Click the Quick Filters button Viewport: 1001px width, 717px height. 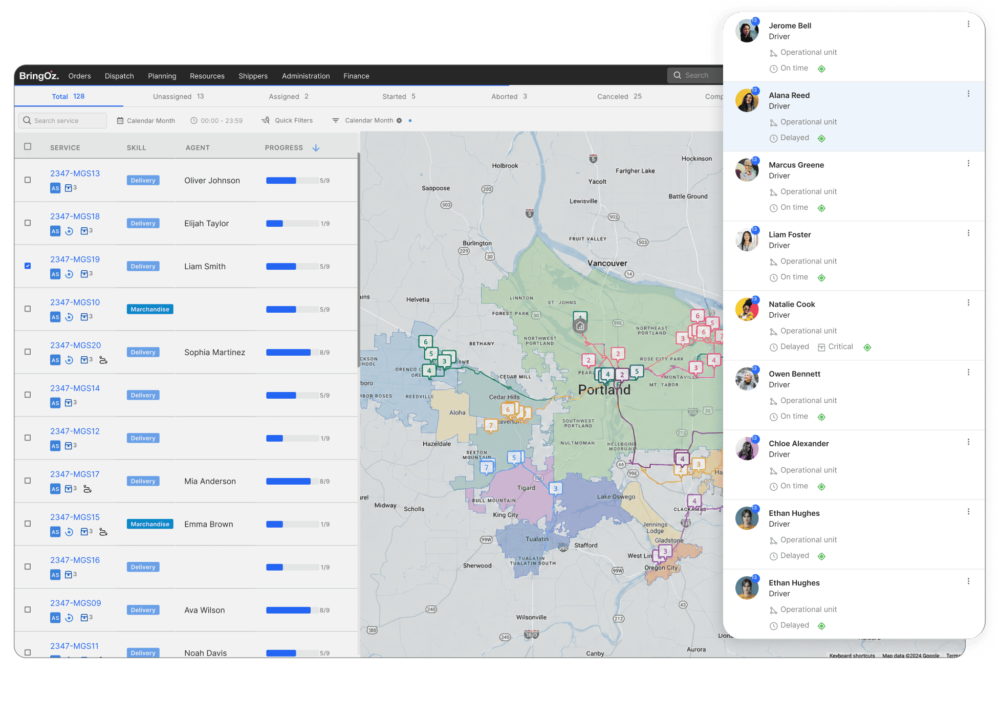click(x=287, y=120)
